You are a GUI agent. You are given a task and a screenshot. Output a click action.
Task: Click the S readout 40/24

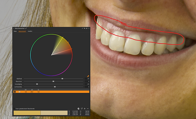coord(87,113)
